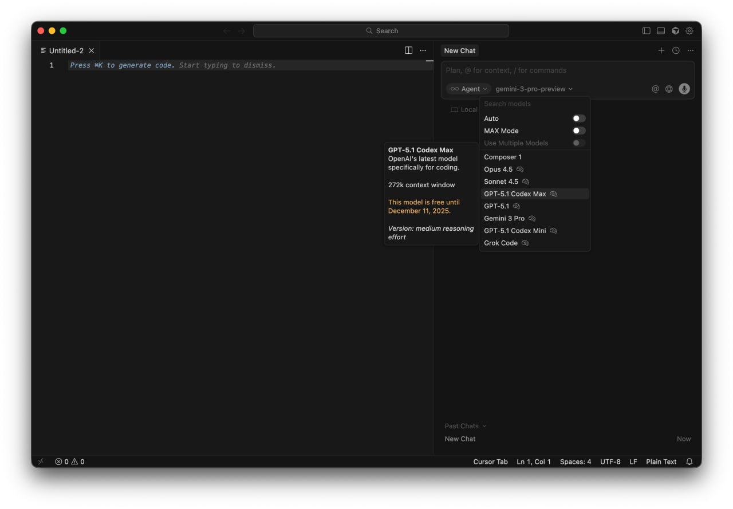
Task: Split the editor using the split icon
Action: tap(408, 50)
